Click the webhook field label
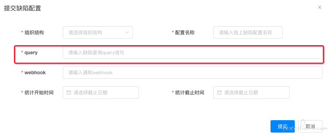Screen dimensions: 328x135 (x=35, y=73)
